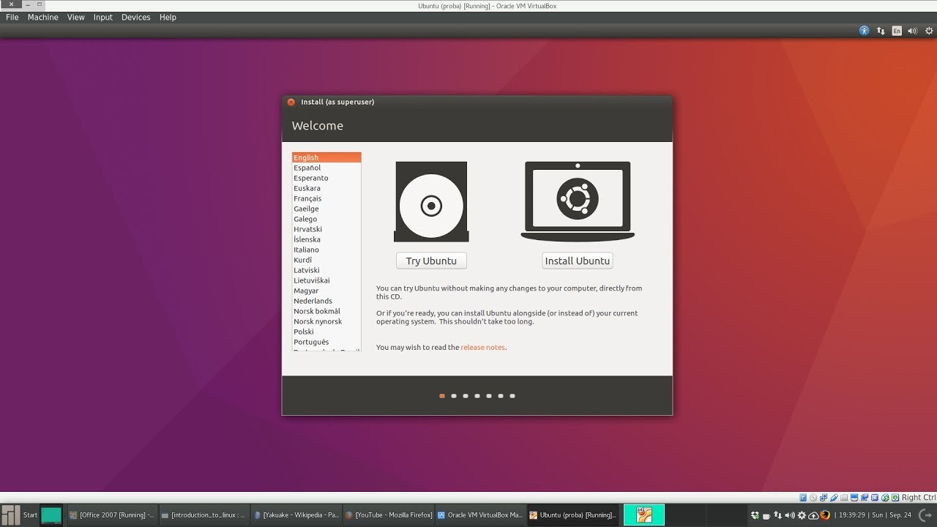
Task: Click the VirtualBox optical disc status icon
Action: [813, 498]
